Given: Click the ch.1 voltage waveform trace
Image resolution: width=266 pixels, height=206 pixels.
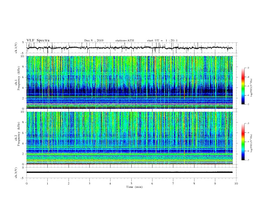Looking at the screenshot, I should (x=129, y=48).
